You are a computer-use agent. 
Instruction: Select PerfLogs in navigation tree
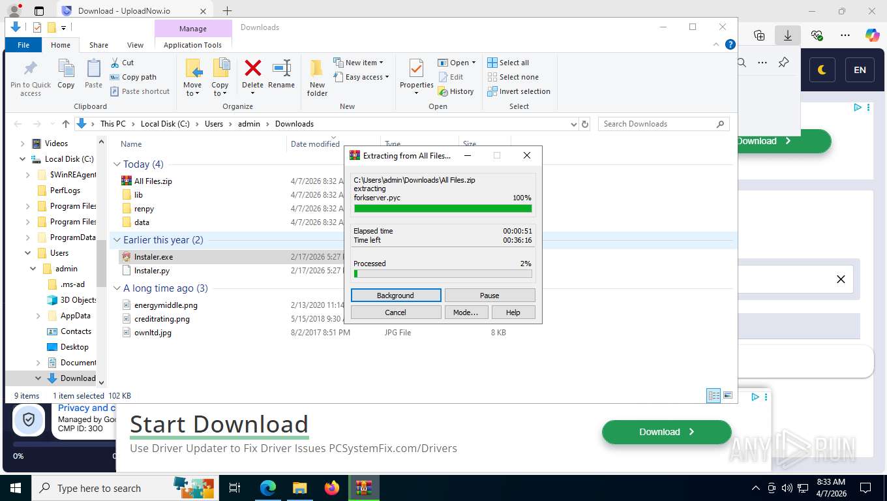coord(65,190)
